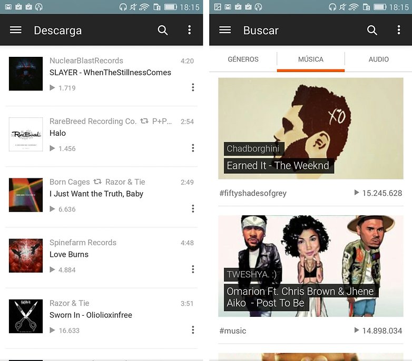Screen dimensions: 412x361
Task: Tap 'Omarion Ft. Chris Brown & Jhene Aiko' title
Action: point(301,297)
